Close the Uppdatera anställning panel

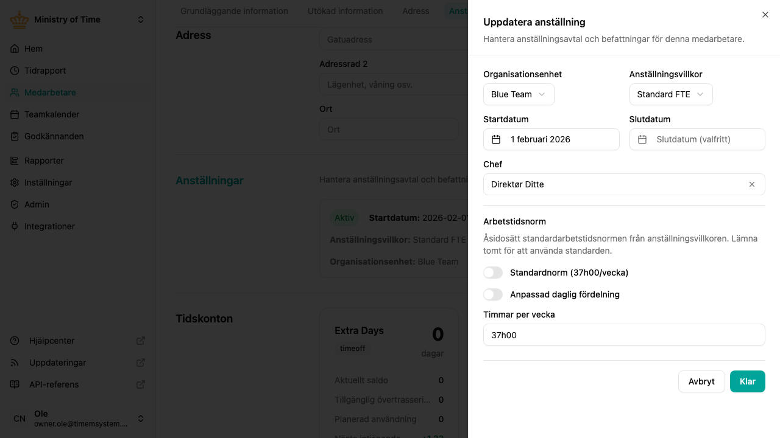point(765,15)
